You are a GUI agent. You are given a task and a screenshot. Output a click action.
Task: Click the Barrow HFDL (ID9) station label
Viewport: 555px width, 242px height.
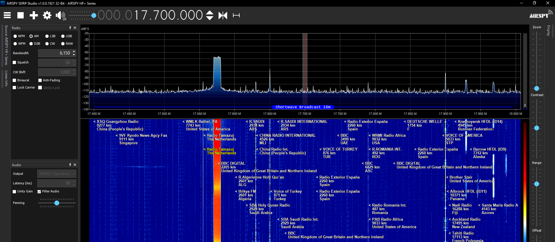(490, 149)
